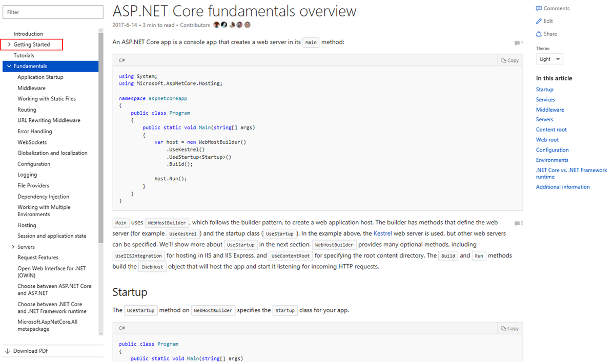Click comment bubble beside the WebHostBuilder paragraph
The height and width of the screenshot is (362, 615).
point(518,223)
